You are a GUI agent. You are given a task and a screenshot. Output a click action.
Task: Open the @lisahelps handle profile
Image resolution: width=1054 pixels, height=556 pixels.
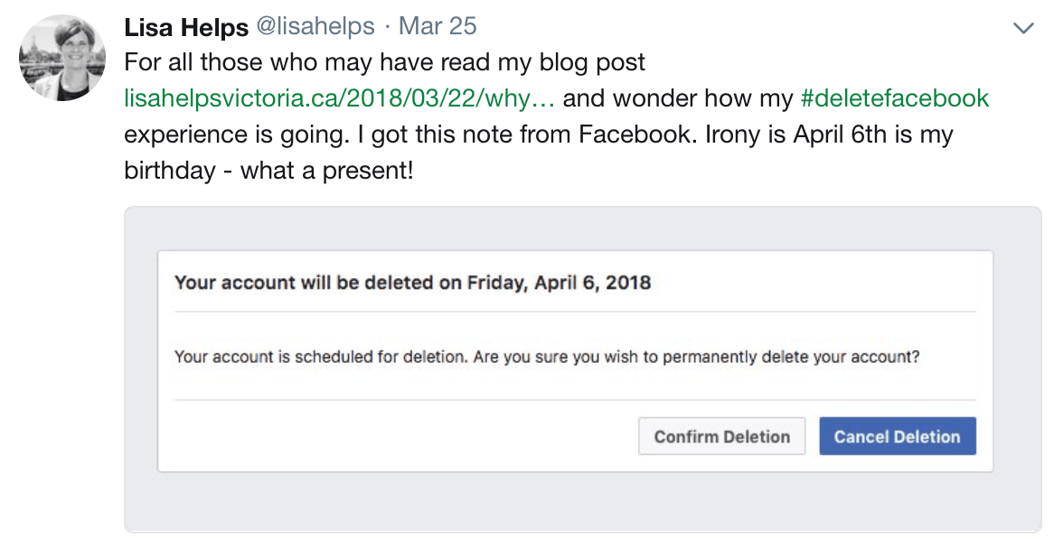[x=315, y=27]
